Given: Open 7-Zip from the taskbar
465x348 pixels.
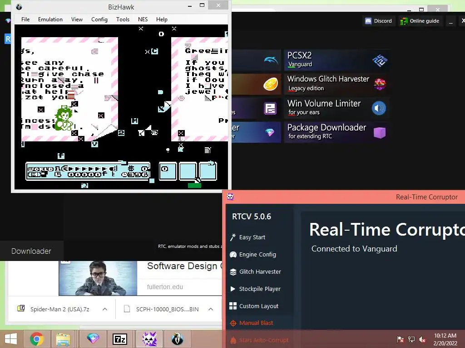Looking at the screenshot, I should point(120,339).
